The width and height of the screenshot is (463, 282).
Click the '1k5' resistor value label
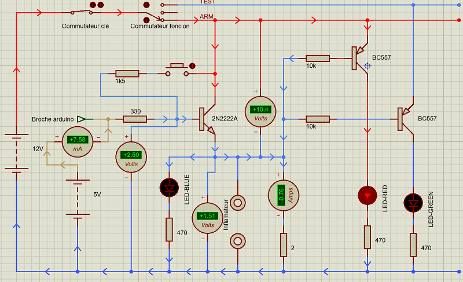[x=120, y=81]
